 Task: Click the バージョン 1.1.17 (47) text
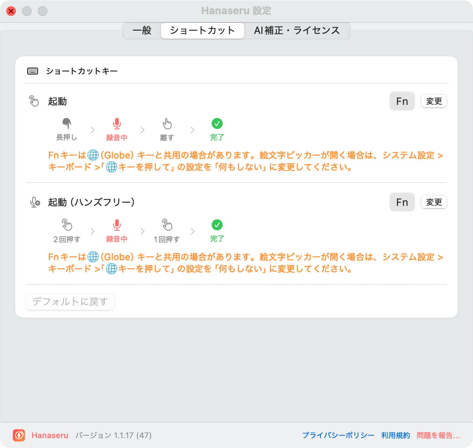click(114, 435)
